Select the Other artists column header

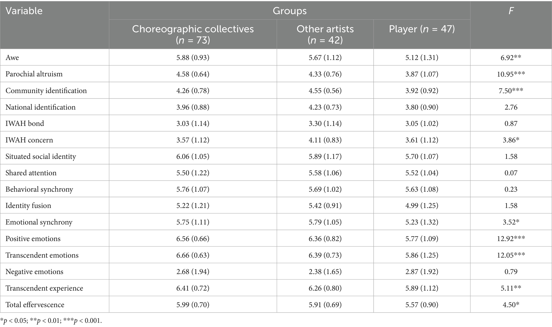(x=325, y=34)
